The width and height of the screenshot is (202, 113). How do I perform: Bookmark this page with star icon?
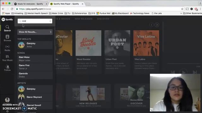pyautogui.click(x=182, y=9)
